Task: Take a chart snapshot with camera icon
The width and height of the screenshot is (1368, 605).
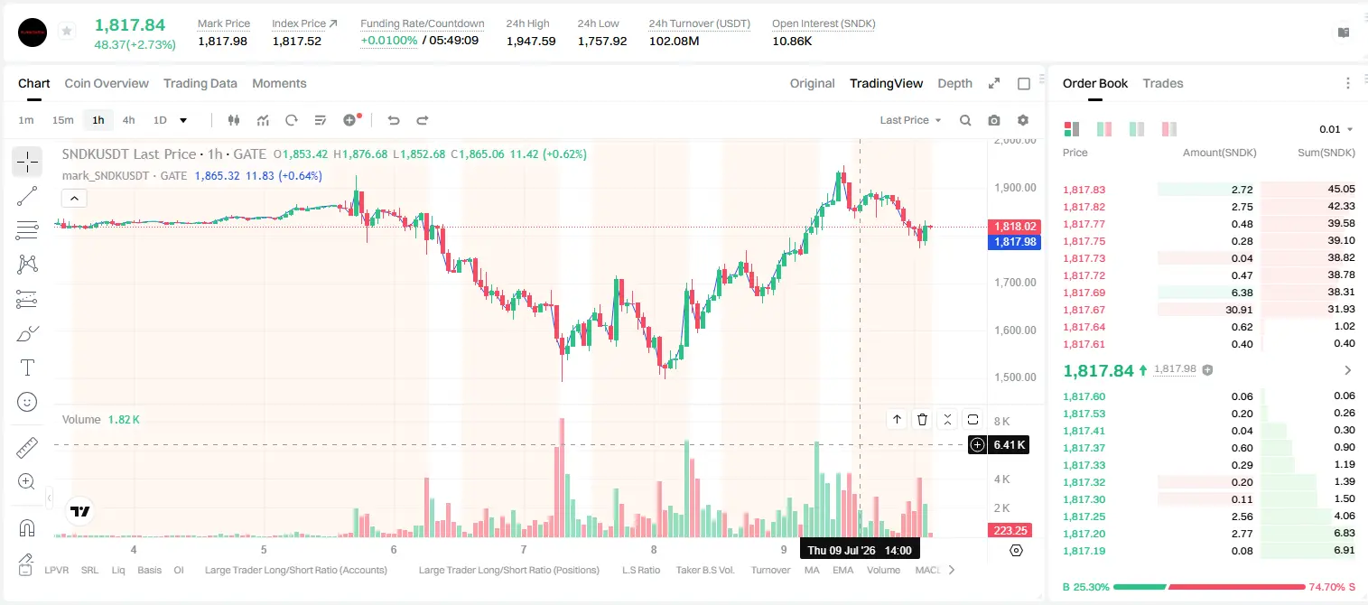Action: [x=994, y=120]
